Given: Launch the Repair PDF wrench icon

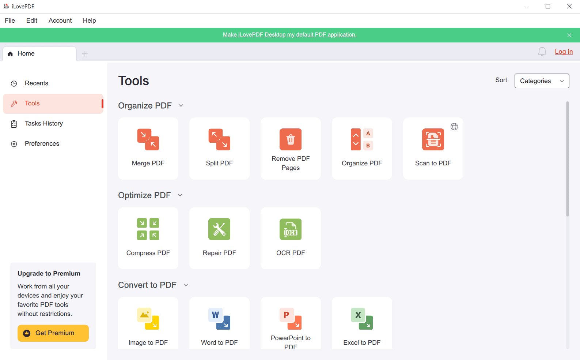Looking at the screenshot, I should coord(219,229).
